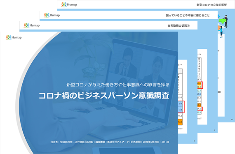Click the table cell showing 46.3
Image resolution: width=235 pixels, height=154 pixels.
click(180, 116)
